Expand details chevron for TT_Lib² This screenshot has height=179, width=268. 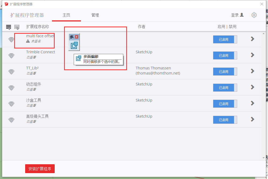tap(252, 71)
